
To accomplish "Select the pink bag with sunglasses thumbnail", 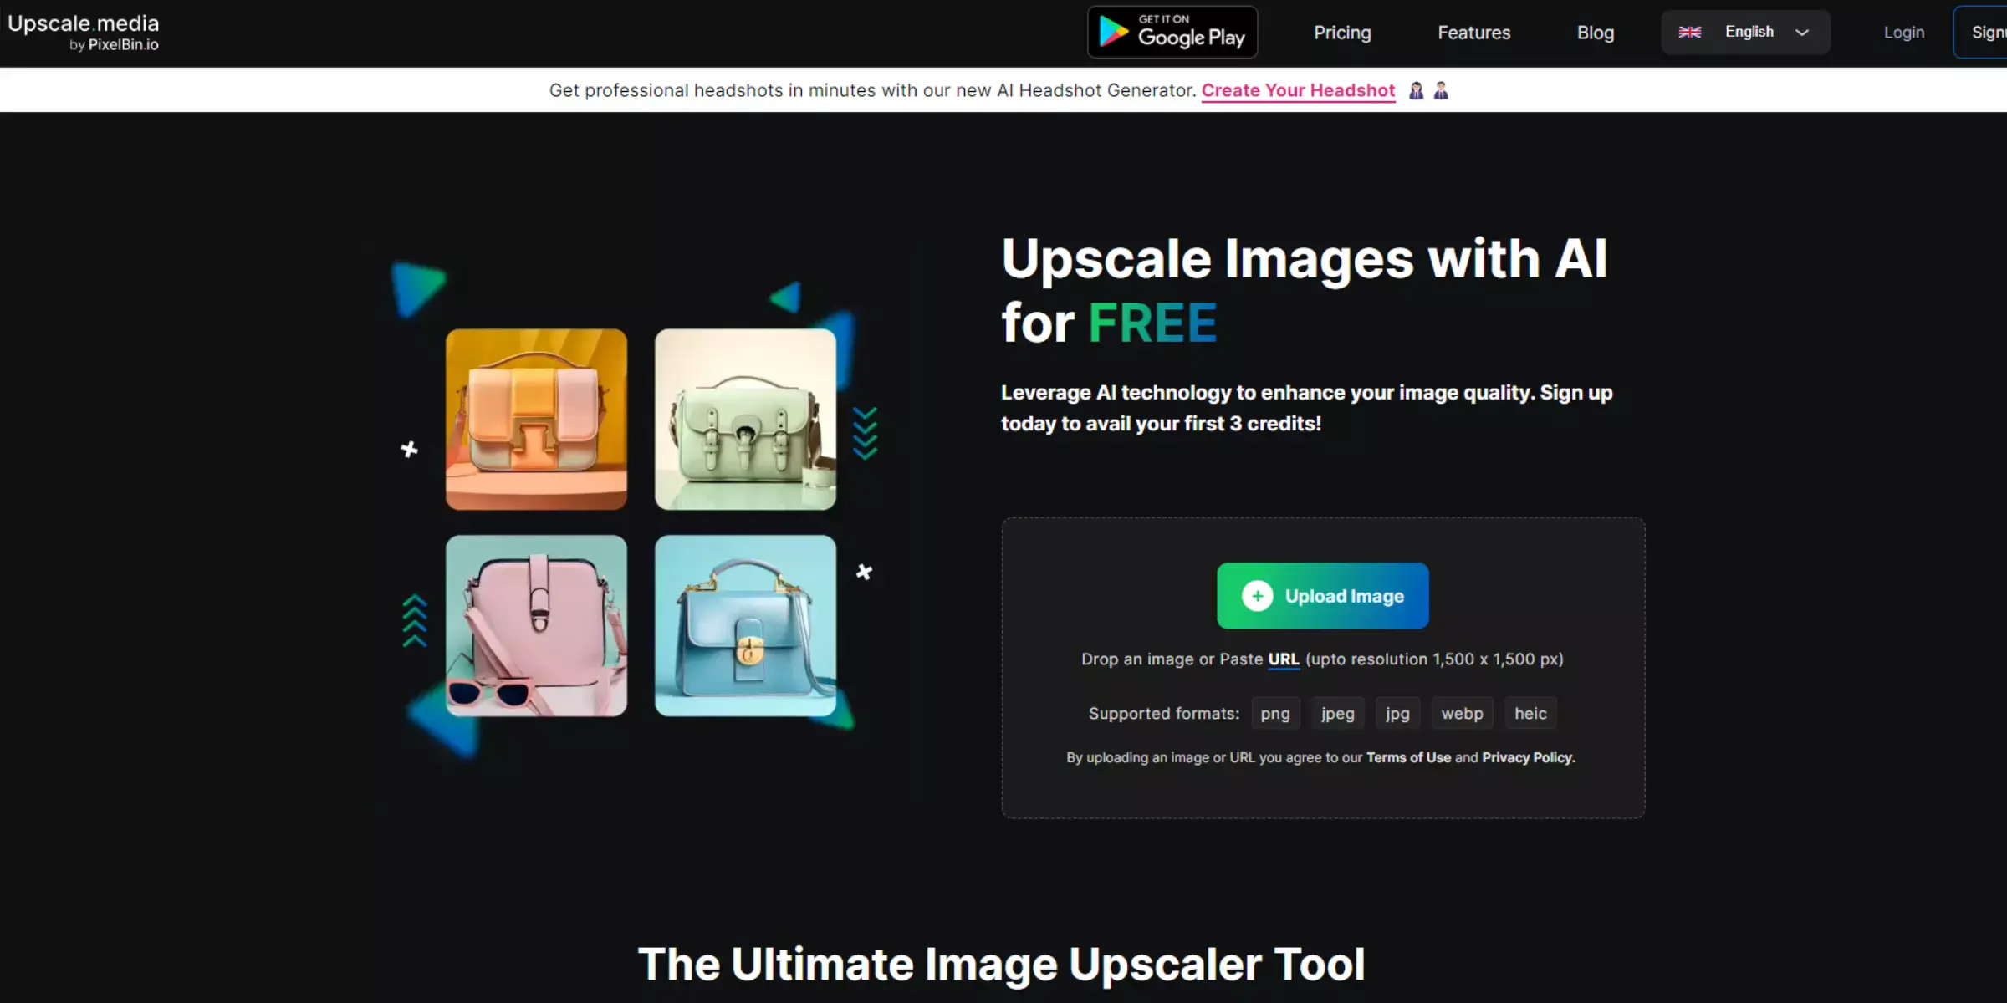I will pos(536,626).
